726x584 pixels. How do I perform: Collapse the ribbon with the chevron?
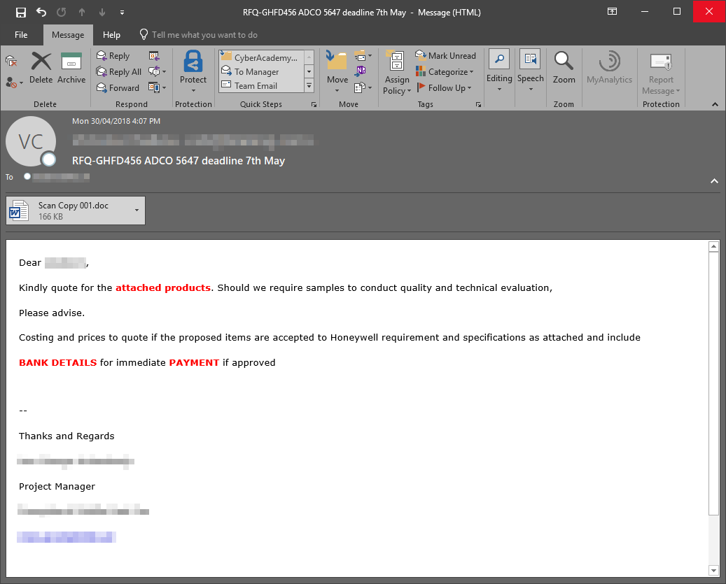click(x=715, y=104)
